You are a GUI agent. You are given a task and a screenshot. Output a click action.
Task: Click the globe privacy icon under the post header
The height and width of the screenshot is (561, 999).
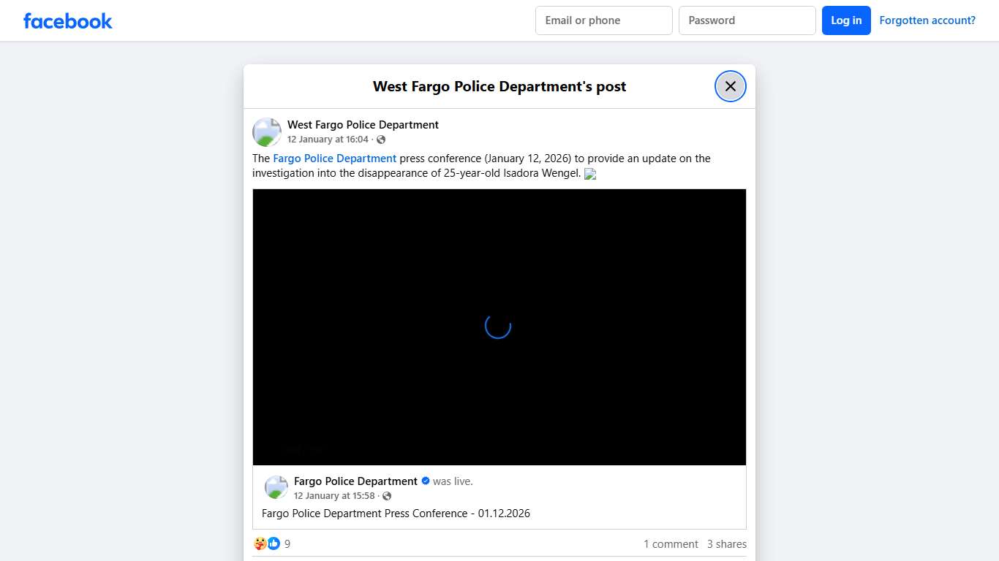point(380,139)
